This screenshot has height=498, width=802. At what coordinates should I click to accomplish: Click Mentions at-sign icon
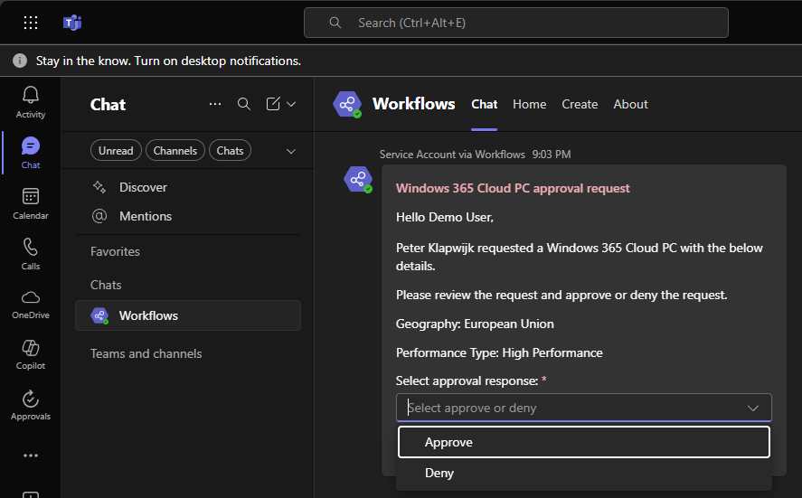pyautogui.click(x=99, y=216)
